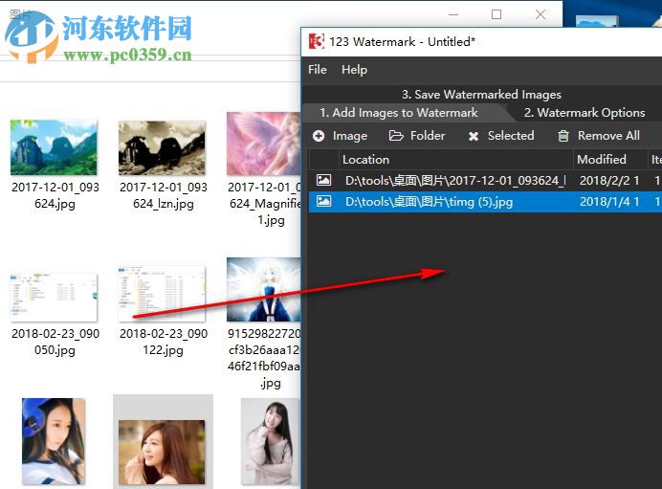Click image icon of 2017-12-01_093624 row
The height and width of the screenshot is (489, 662).
323,180
